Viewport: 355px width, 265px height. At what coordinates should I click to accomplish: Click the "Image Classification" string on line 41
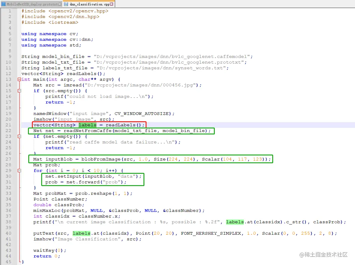click(x=87, y=239)
